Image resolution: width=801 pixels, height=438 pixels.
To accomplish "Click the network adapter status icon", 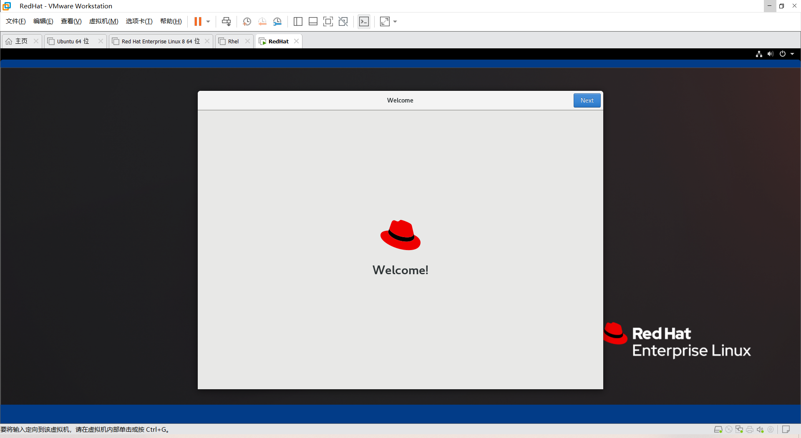I will click(x=739, y=429).
